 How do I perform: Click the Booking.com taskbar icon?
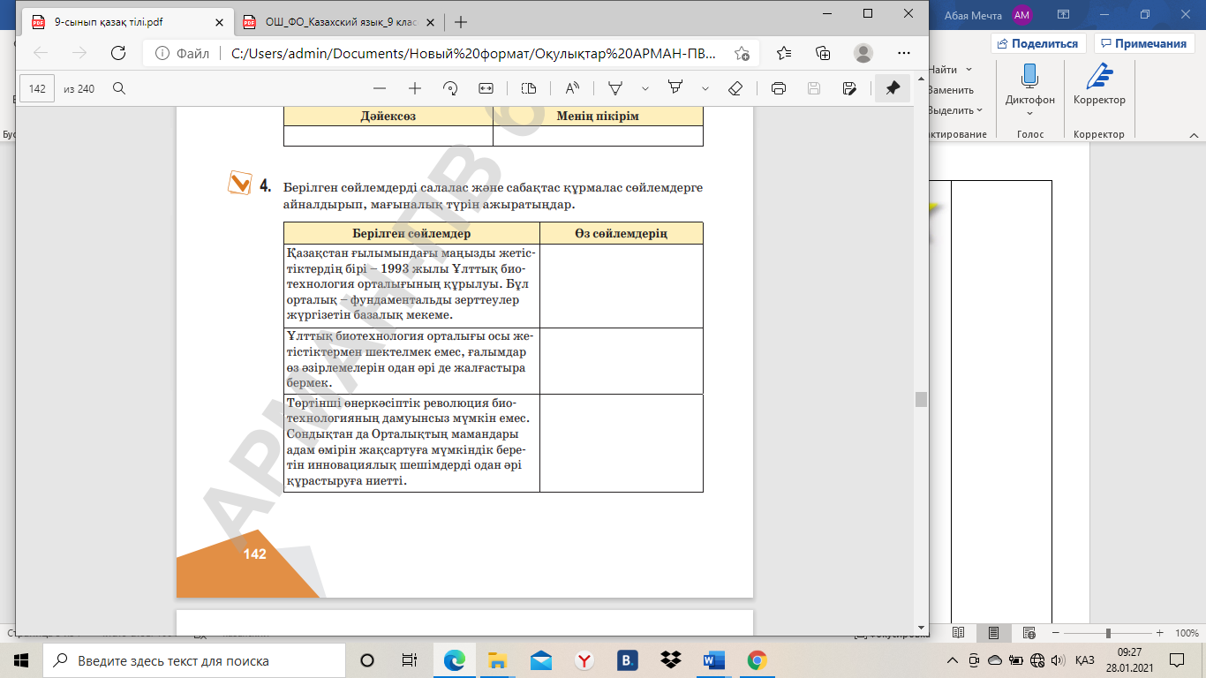coord(627,660)
